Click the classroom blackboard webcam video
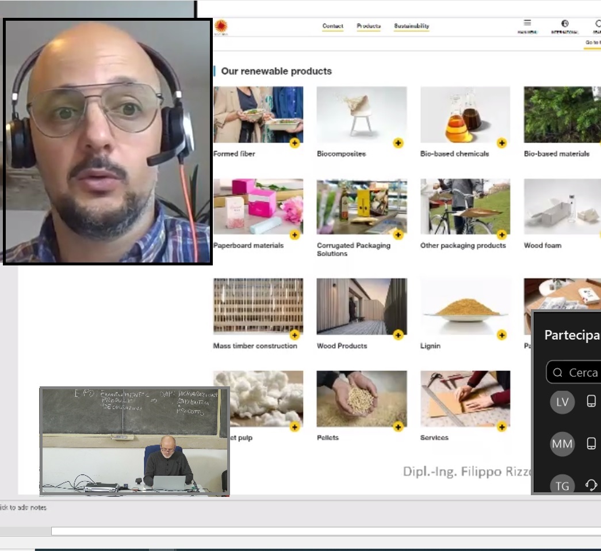This screenshot has width=601, height=551. pyautogui.click(x=135, y=441)
